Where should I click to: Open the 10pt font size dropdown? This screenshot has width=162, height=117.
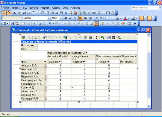[x=61, y=18]
